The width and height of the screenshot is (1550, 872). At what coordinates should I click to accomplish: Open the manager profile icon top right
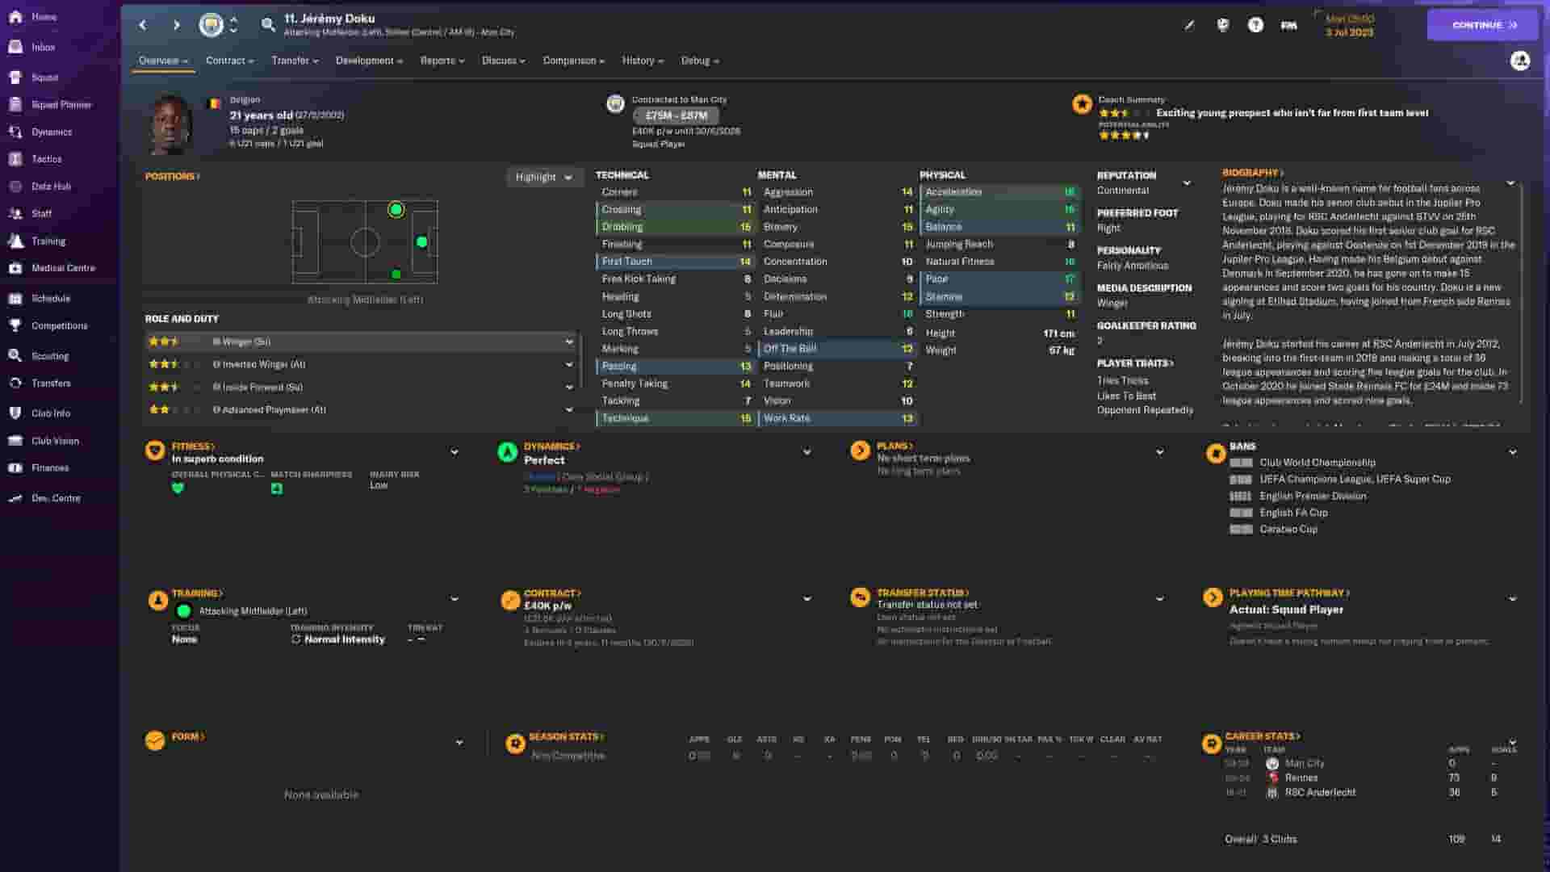pyautogui.click(x=1520, y=61)
